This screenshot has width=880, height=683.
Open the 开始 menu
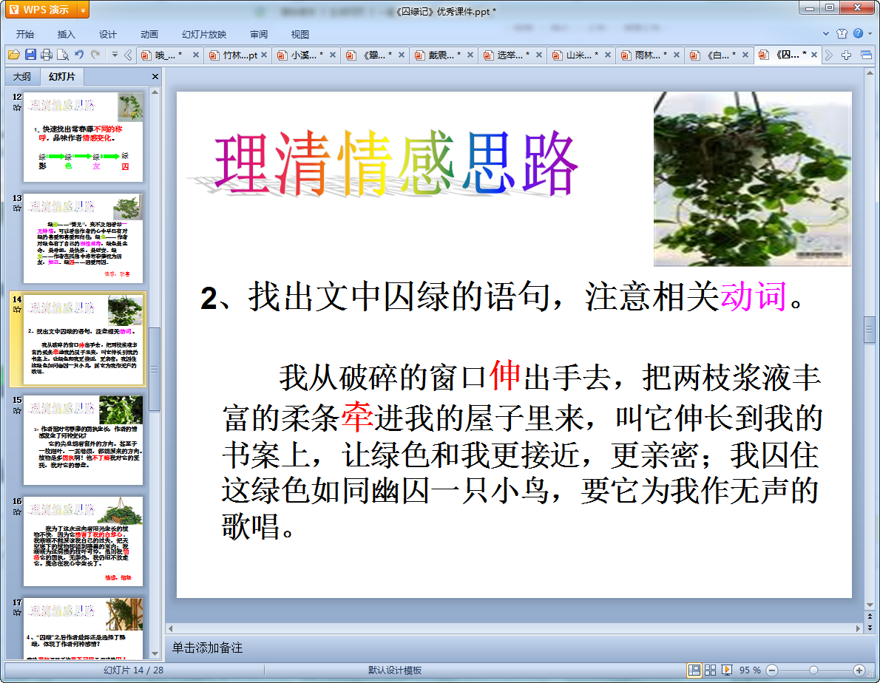24,34
